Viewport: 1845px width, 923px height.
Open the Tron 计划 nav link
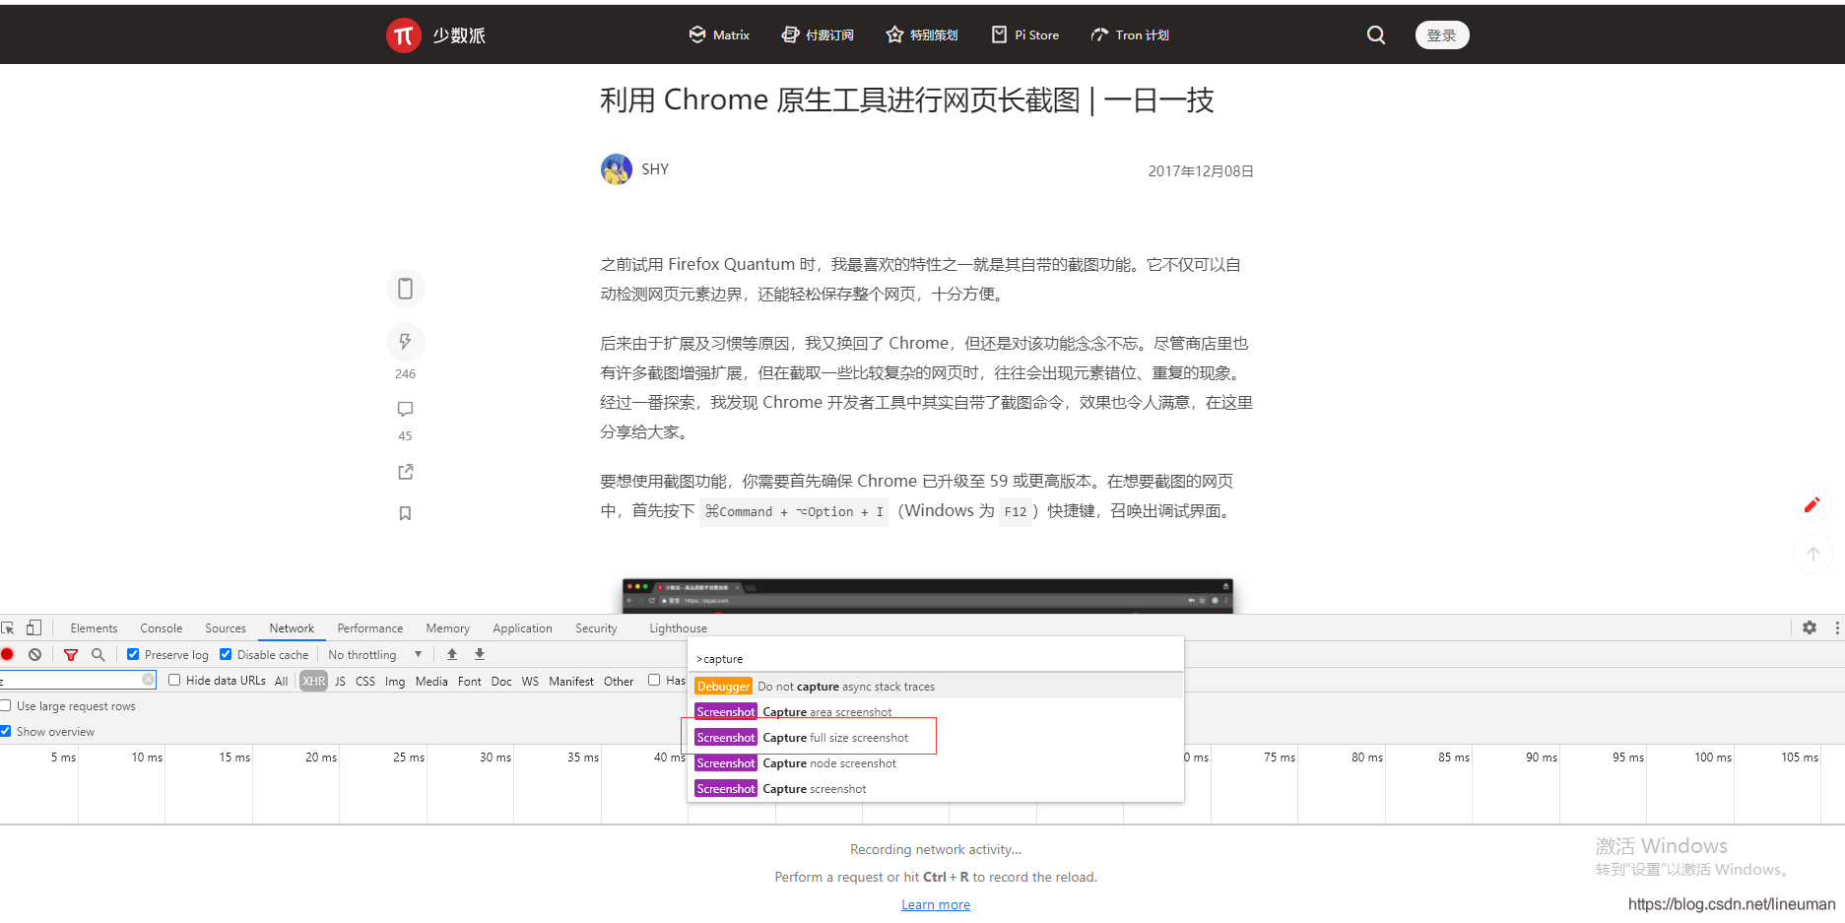pos(1130,35)
